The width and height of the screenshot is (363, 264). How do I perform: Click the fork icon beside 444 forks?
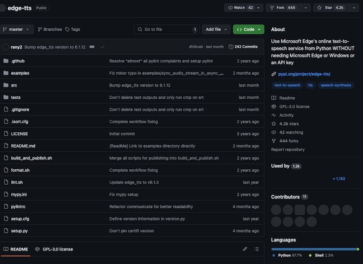click(x=274, y=141)
